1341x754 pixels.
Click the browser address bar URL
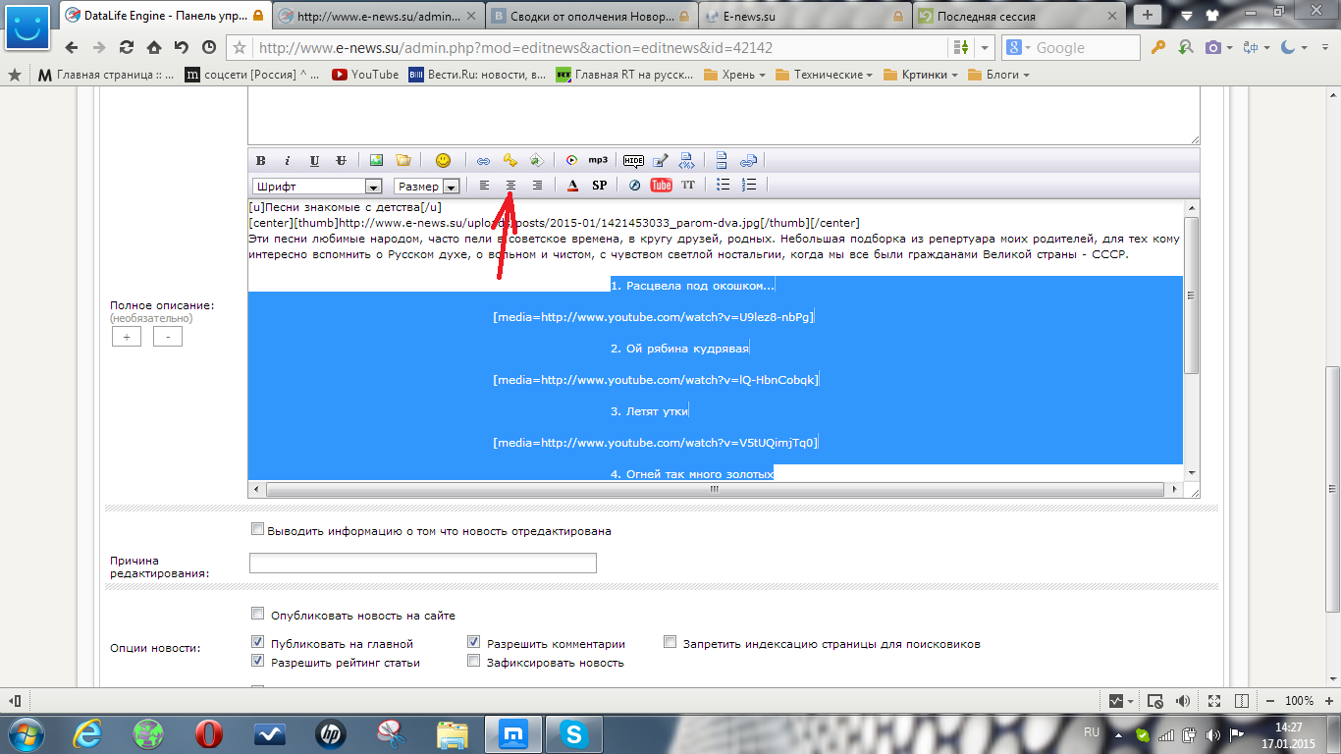coord(514,48)
